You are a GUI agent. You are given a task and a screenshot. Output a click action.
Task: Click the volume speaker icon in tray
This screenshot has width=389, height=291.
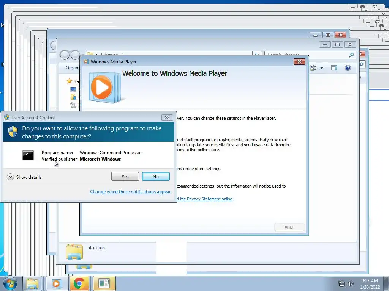pos(351,284)
